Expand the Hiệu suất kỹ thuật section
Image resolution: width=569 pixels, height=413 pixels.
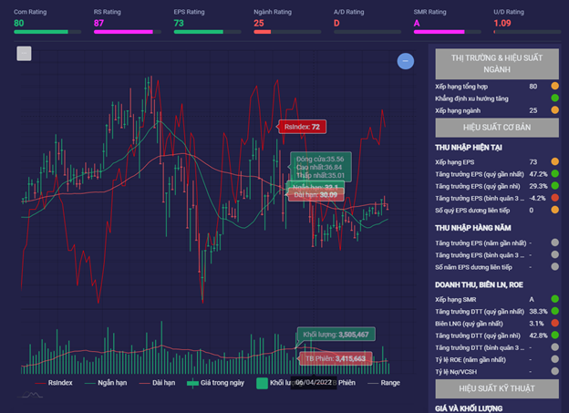pos(495,388)
